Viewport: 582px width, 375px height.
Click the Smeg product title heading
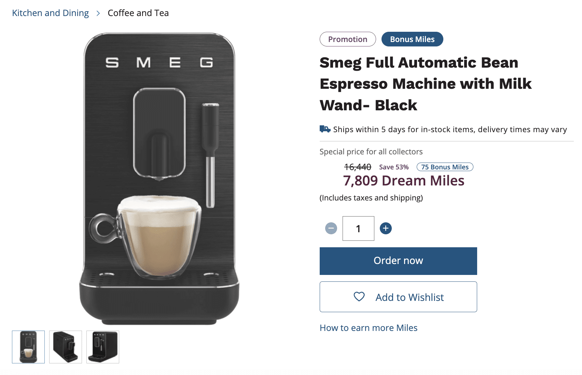(426, 84)
